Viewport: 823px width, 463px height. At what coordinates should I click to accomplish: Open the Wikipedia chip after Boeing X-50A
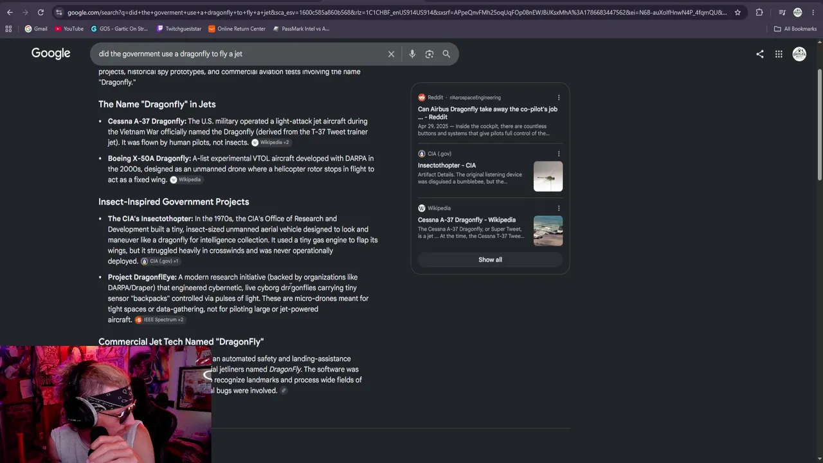coord(185,180)
